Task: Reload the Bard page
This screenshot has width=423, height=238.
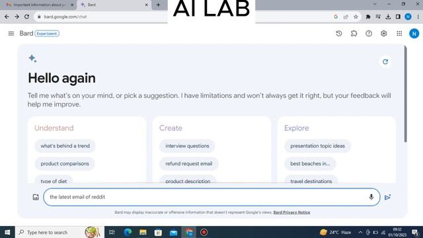Action: pos(26,17)
